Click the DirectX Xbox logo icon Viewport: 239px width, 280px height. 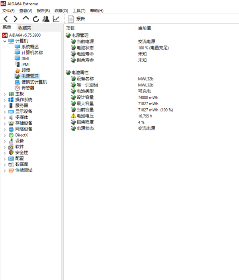pyautogui.click(x=11, y=135)
